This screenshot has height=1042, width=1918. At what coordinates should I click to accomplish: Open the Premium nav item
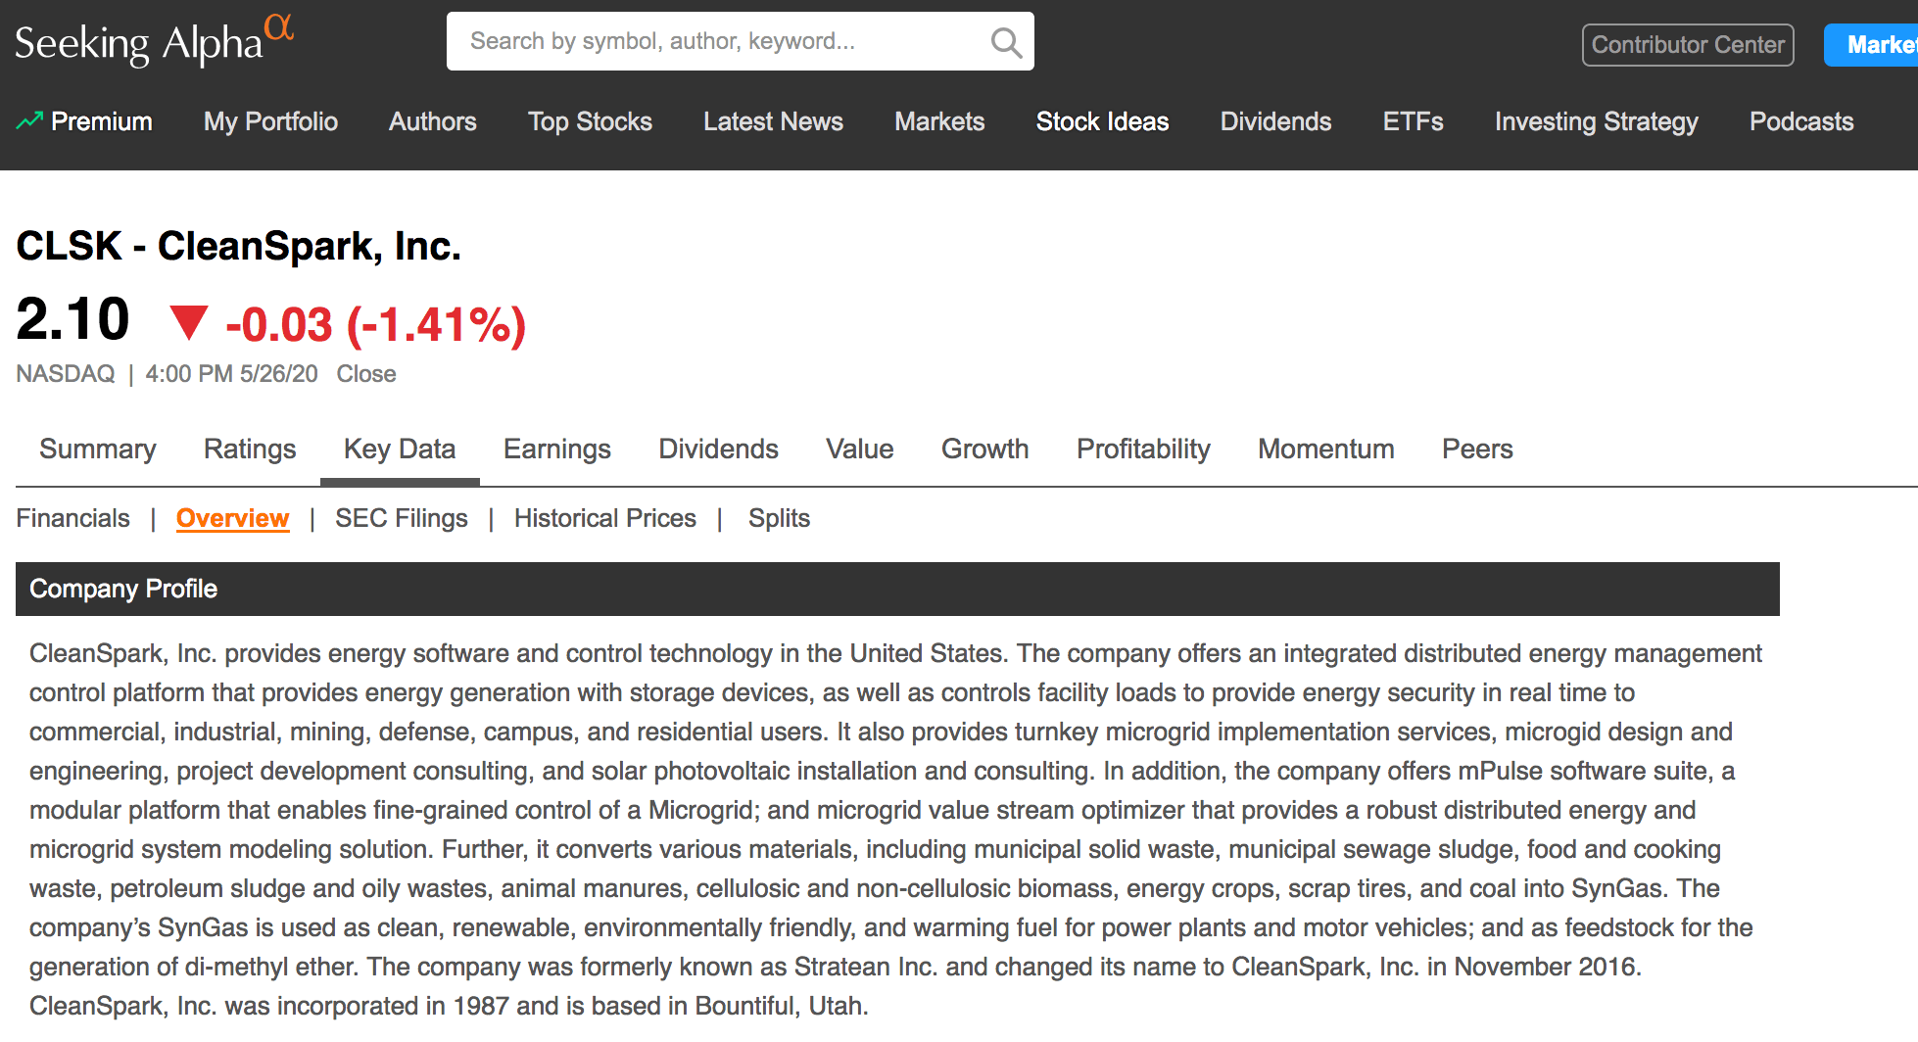tap(102, 121)
